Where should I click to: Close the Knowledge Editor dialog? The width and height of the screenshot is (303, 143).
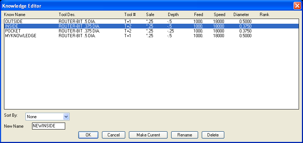pyautogui.click(x=297, y=5)
